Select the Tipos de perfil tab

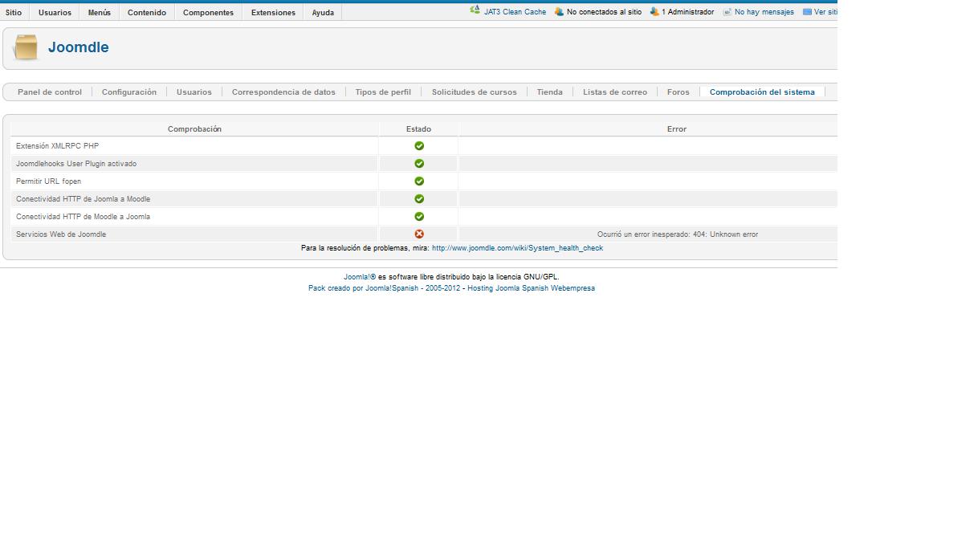383,92
